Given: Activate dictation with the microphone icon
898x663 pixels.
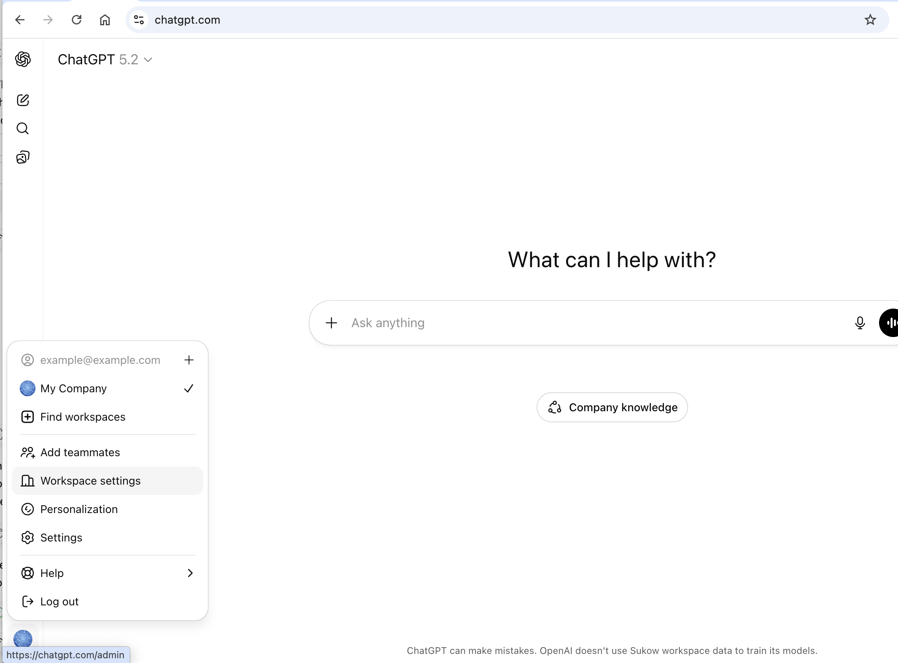Looking at the screenshot, I should coord(860,323).
